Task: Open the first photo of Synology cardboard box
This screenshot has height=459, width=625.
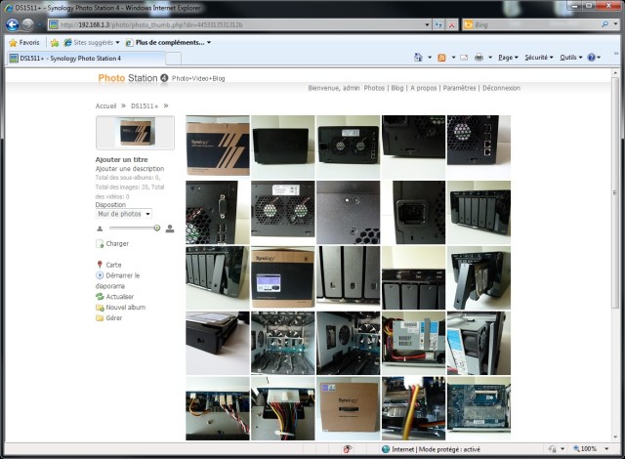Action: click(218, 146)
